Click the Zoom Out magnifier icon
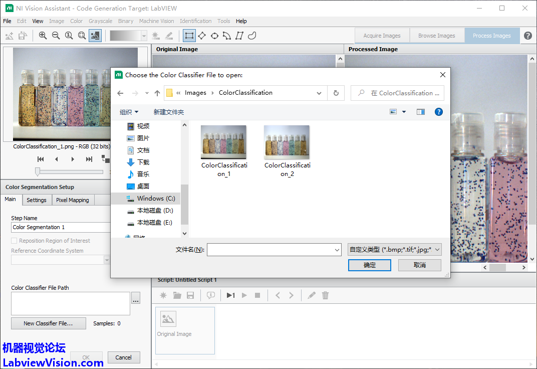 coord(56,36)
